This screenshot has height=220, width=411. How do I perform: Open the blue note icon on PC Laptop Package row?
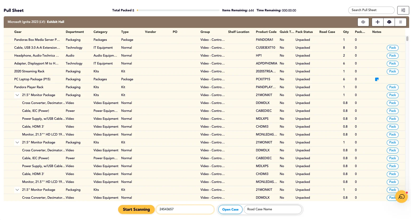point(377,79)
